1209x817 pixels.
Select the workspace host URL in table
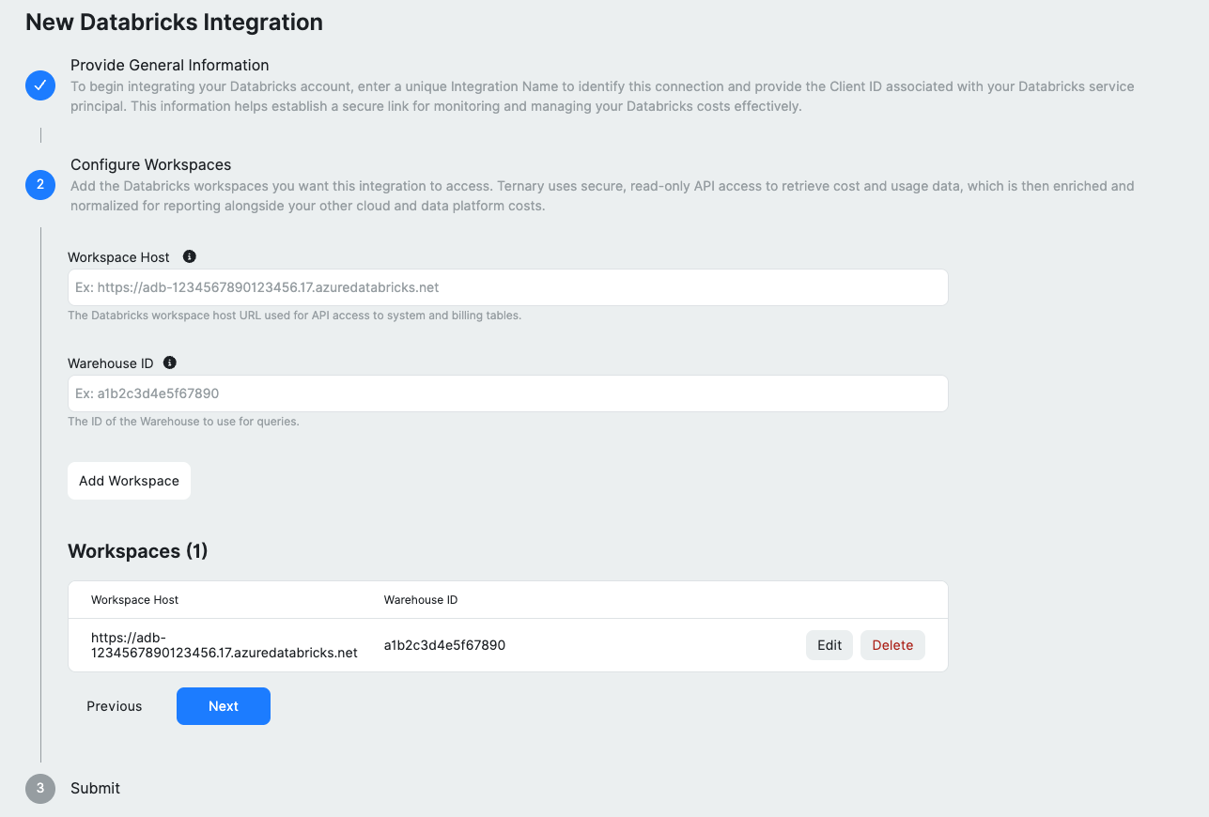pyautogui.click(x=225, y=645)
